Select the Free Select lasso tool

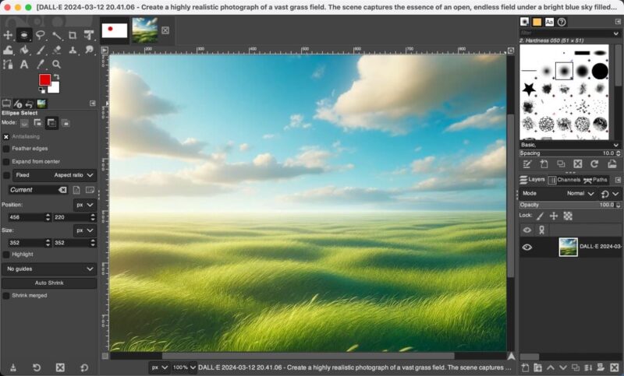click(41, 35)
